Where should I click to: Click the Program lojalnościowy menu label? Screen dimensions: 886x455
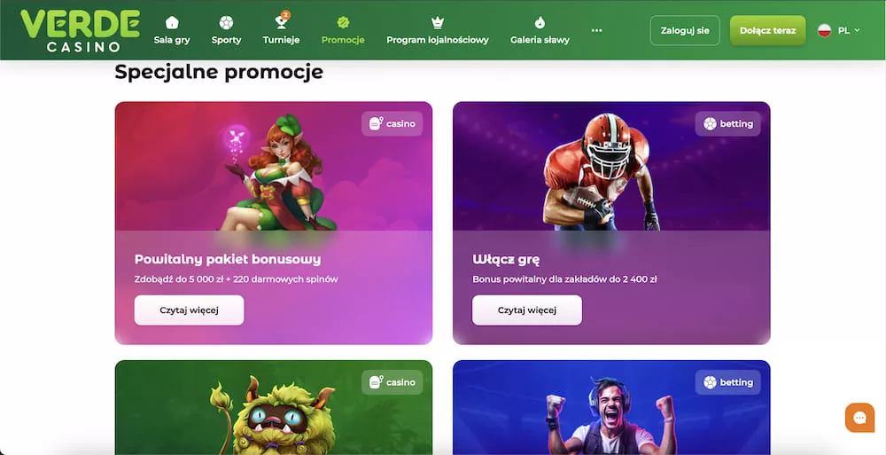pyautogui.click(x=438, y=40)
